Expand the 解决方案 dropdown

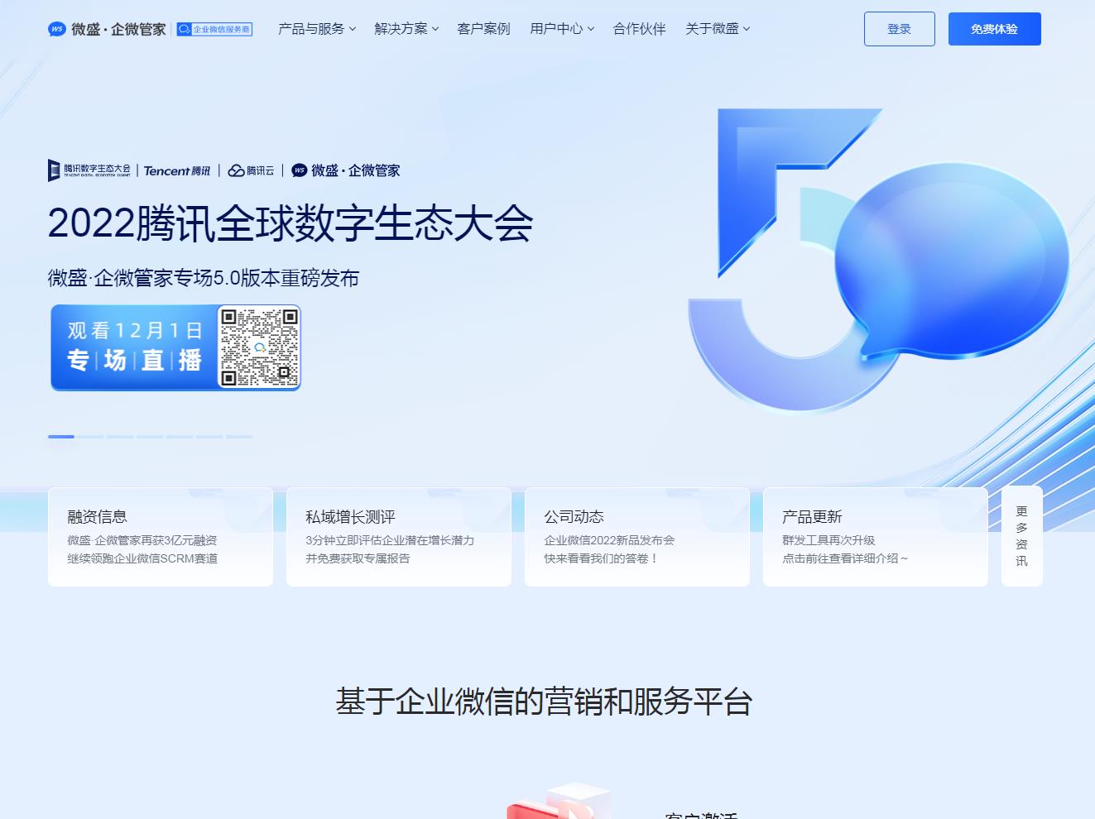pos(405,28)
